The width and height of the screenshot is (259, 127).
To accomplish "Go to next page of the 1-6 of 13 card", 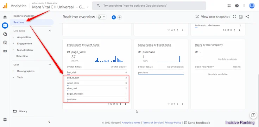I will point(239,30).
